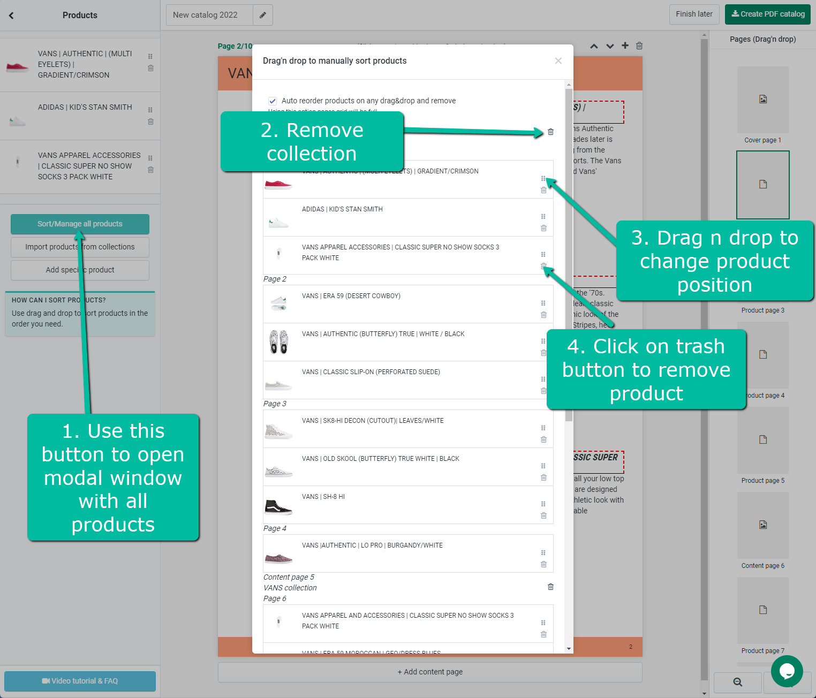The height and width of the screenshot is (698, 816).
Task: Select Product page 5 thumbnail
Action: pyautogui.click(x=763, y=440)
